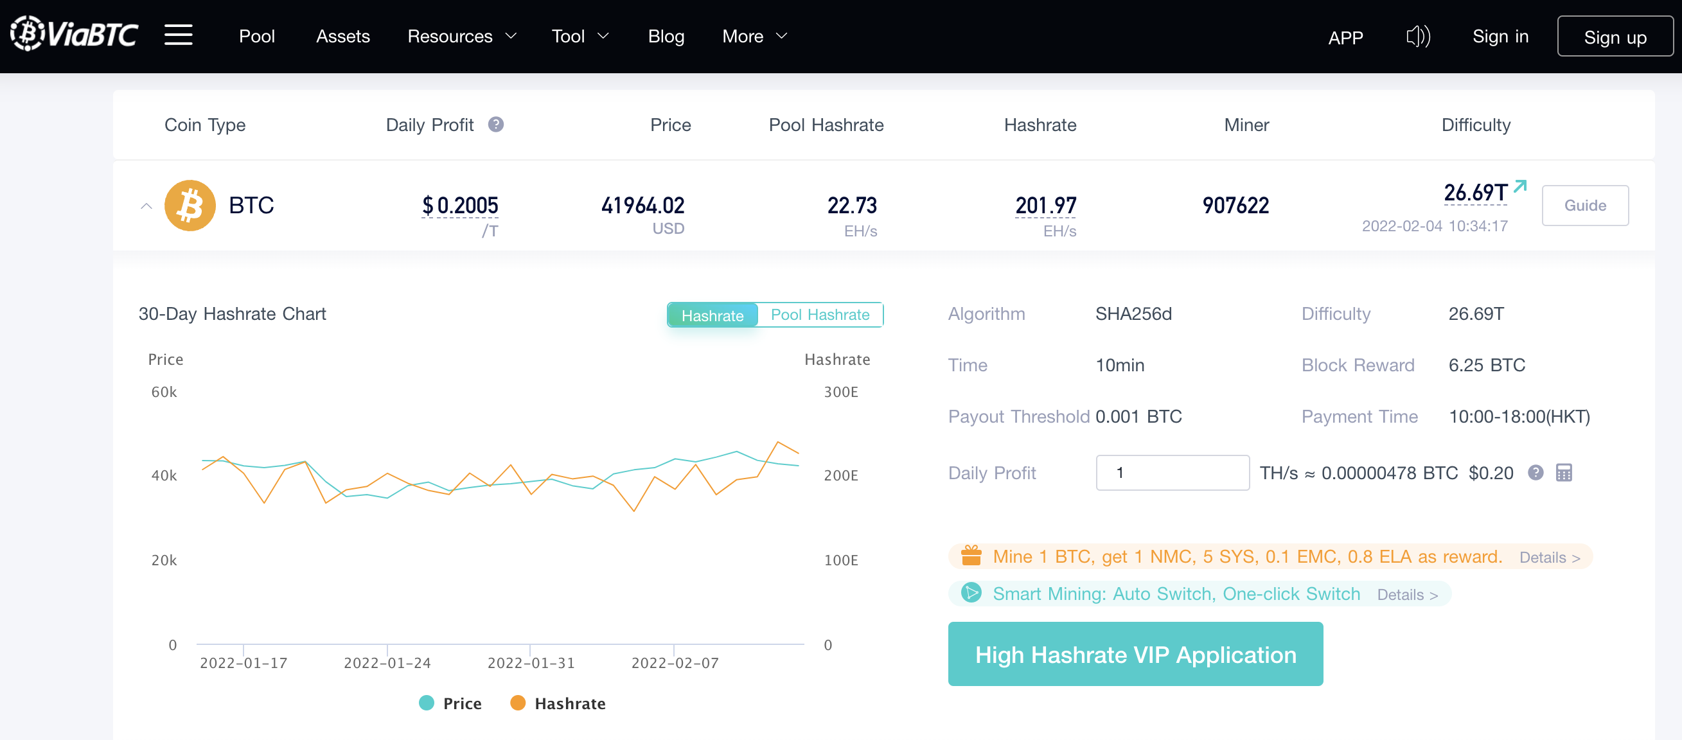Open the profit calculator icon
Viewport: 1682px width, 740px height.
point(1564,472)
